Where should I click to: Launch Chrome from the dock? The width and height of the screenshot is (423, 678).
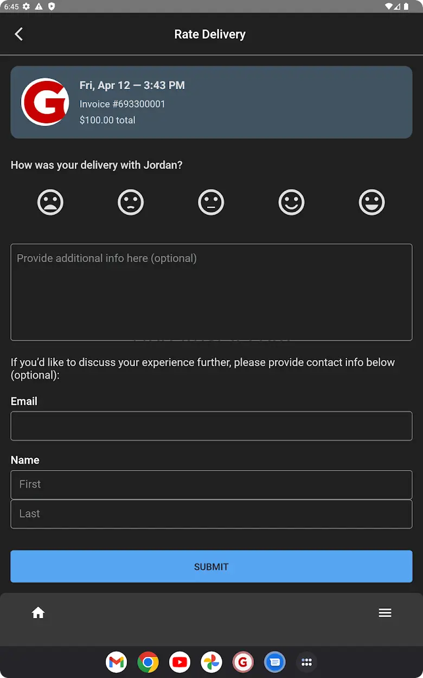148,662
